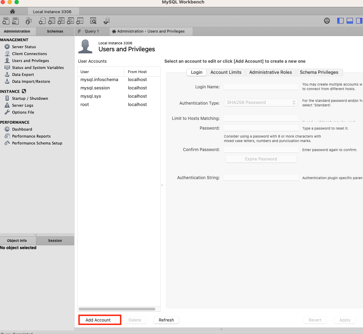Open Dashboard under Performance
The image size is (363, 334).
(22, 129)
